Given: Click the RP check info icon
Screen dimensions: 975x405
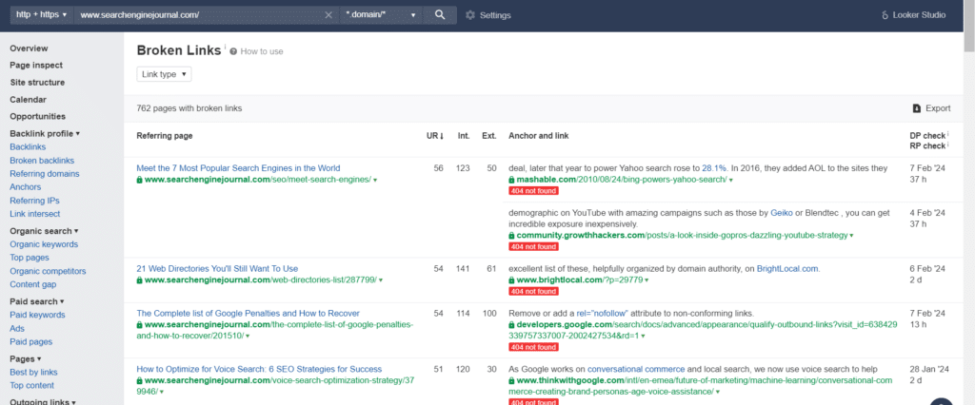Looking at the screenshot, I should pos(947,145).
